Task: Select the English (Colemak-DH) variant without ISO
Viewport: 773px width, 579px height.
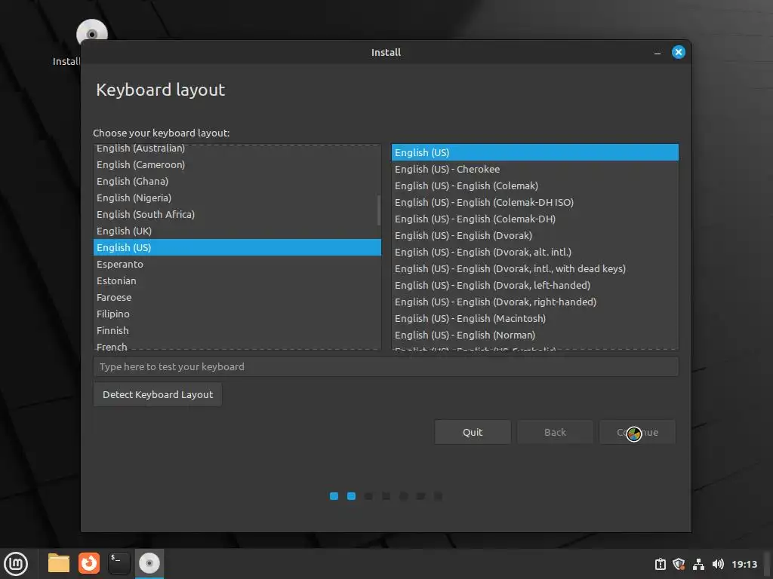Action: click(535, 219)
